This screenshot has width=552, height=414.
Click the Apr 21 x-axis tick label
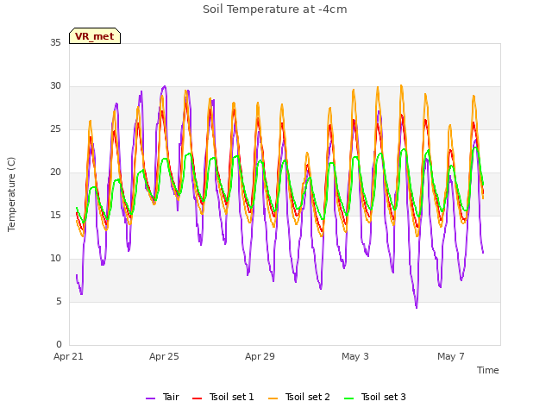[x=68, y=356]
